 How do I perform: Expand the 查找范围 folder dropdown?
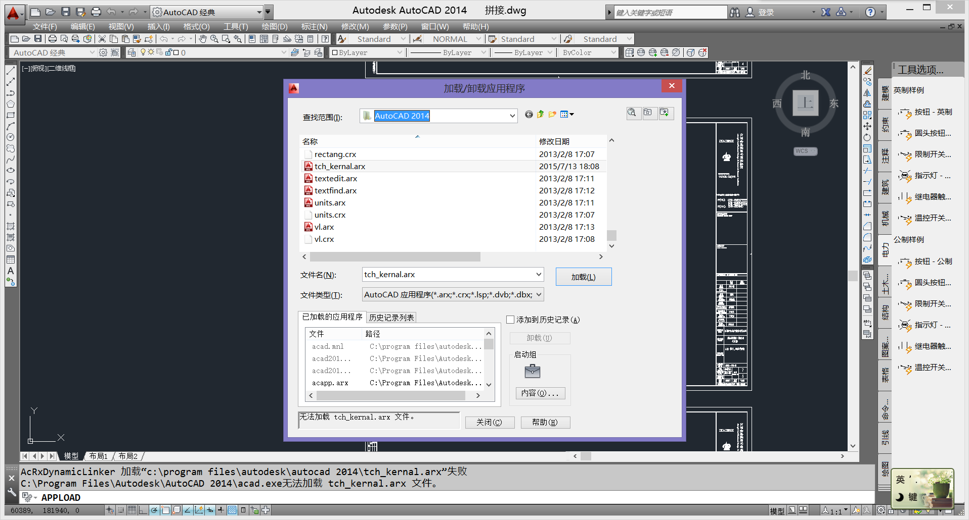[512, 116]
